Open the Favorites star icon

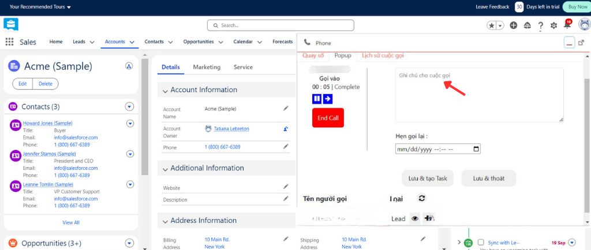click(x=492, y=25)
